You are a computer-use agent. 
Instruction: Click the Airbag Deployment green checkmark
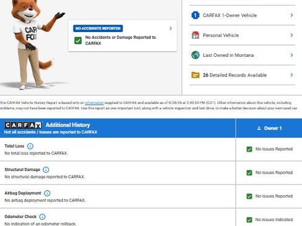(x=249, y=196)
